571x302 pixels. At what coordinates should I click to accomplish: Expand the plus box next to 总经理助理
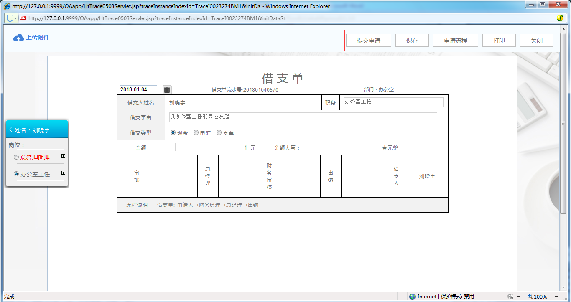(63, 156)
